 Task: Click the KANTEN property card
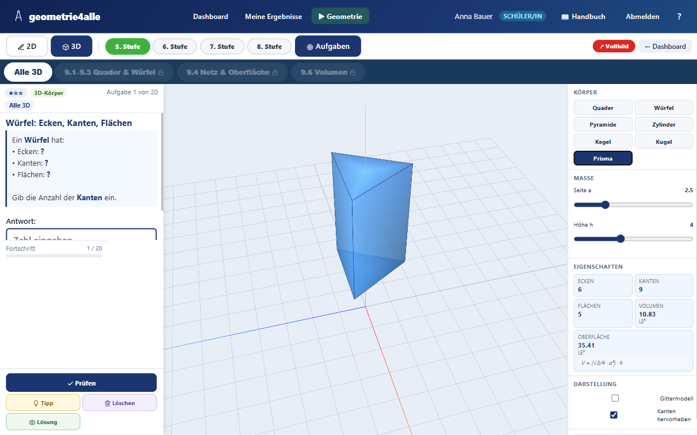tap(664, 285)
